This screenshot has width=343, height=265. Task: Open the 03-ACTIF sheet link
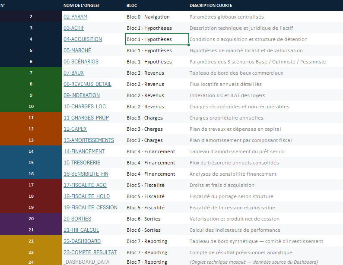[x=74, y=28]
